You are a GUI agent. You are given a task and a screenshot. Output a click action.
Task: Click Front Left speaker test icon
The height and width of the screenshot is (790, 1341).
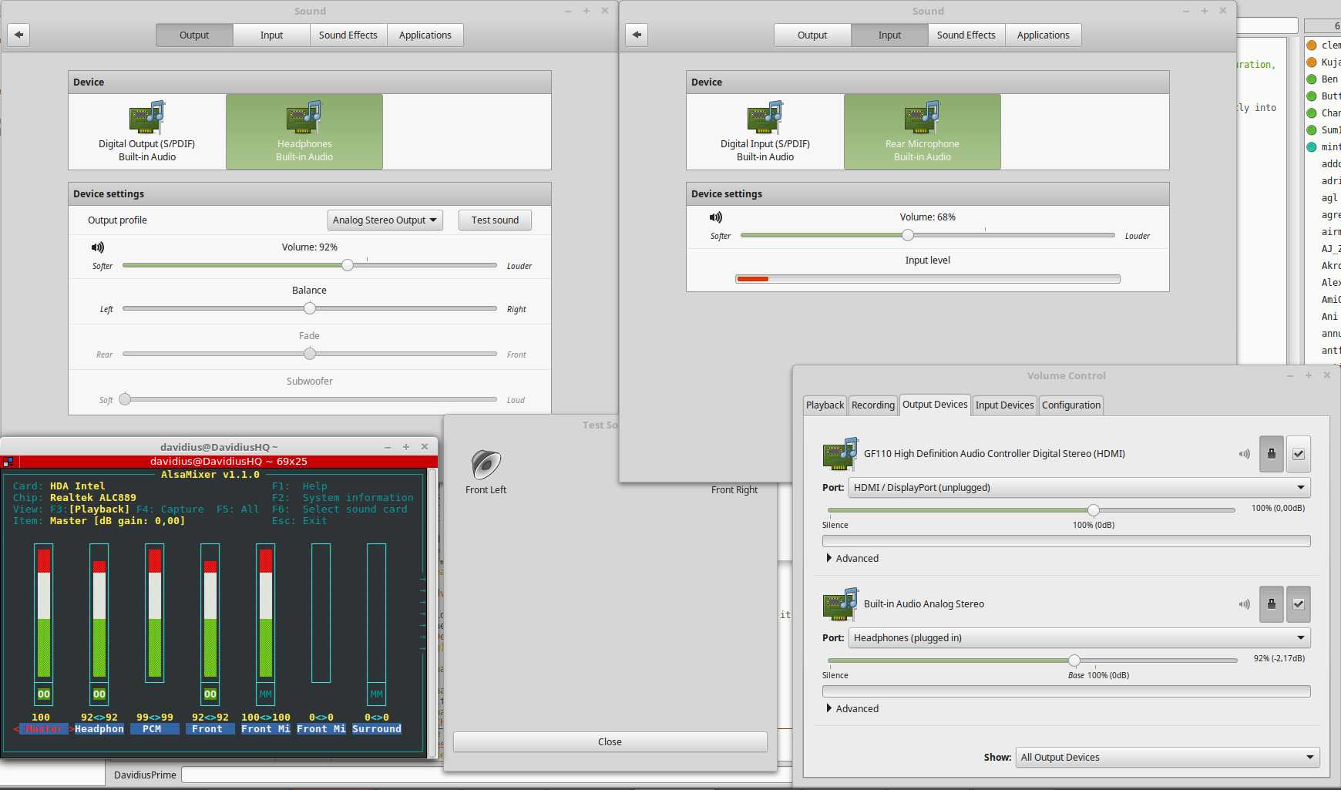point(486,464)
